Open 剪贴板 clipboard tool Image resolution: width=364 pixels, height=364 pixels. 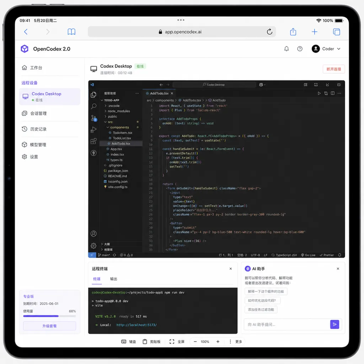click(151, 342)
